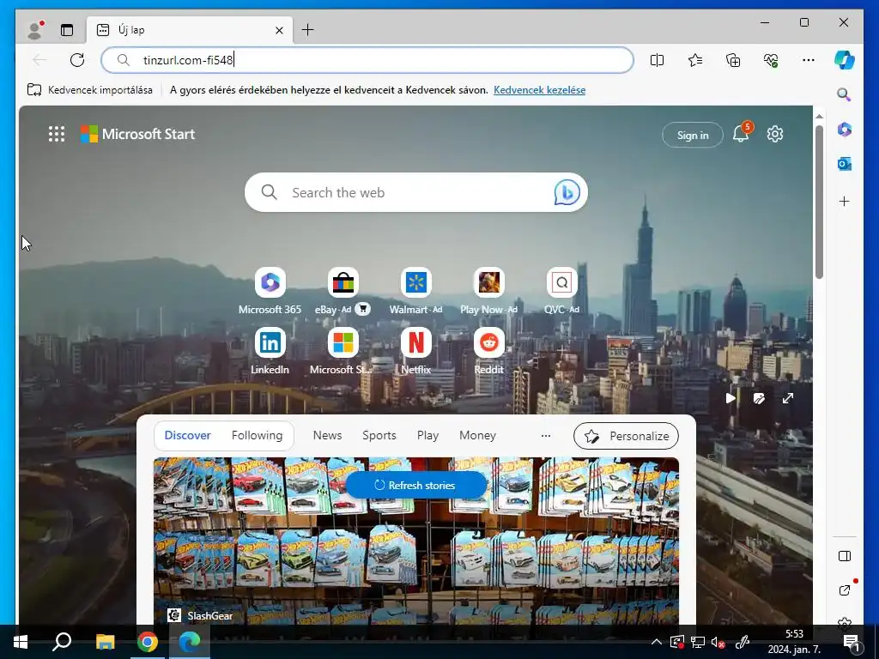Viewport: 879px width, 659px height.
Task: Open Edge Settings and more menu
Action: pyautogui.click(x=809, y=60)
